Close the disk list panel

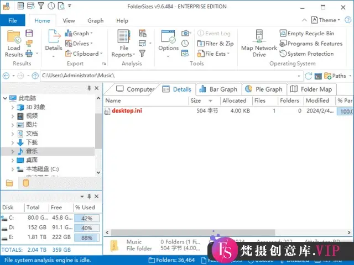click(x=96, y=197)
